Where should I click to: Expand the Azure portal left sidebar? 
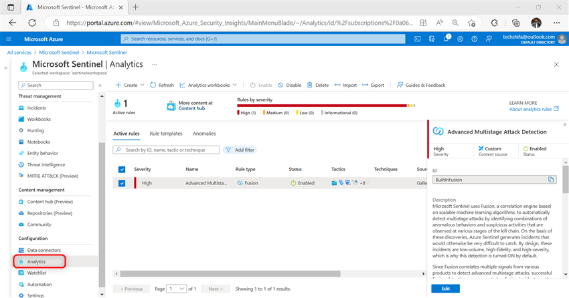tap(5, 67)
